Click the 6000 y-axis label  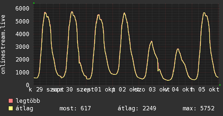tap(22, 9)
